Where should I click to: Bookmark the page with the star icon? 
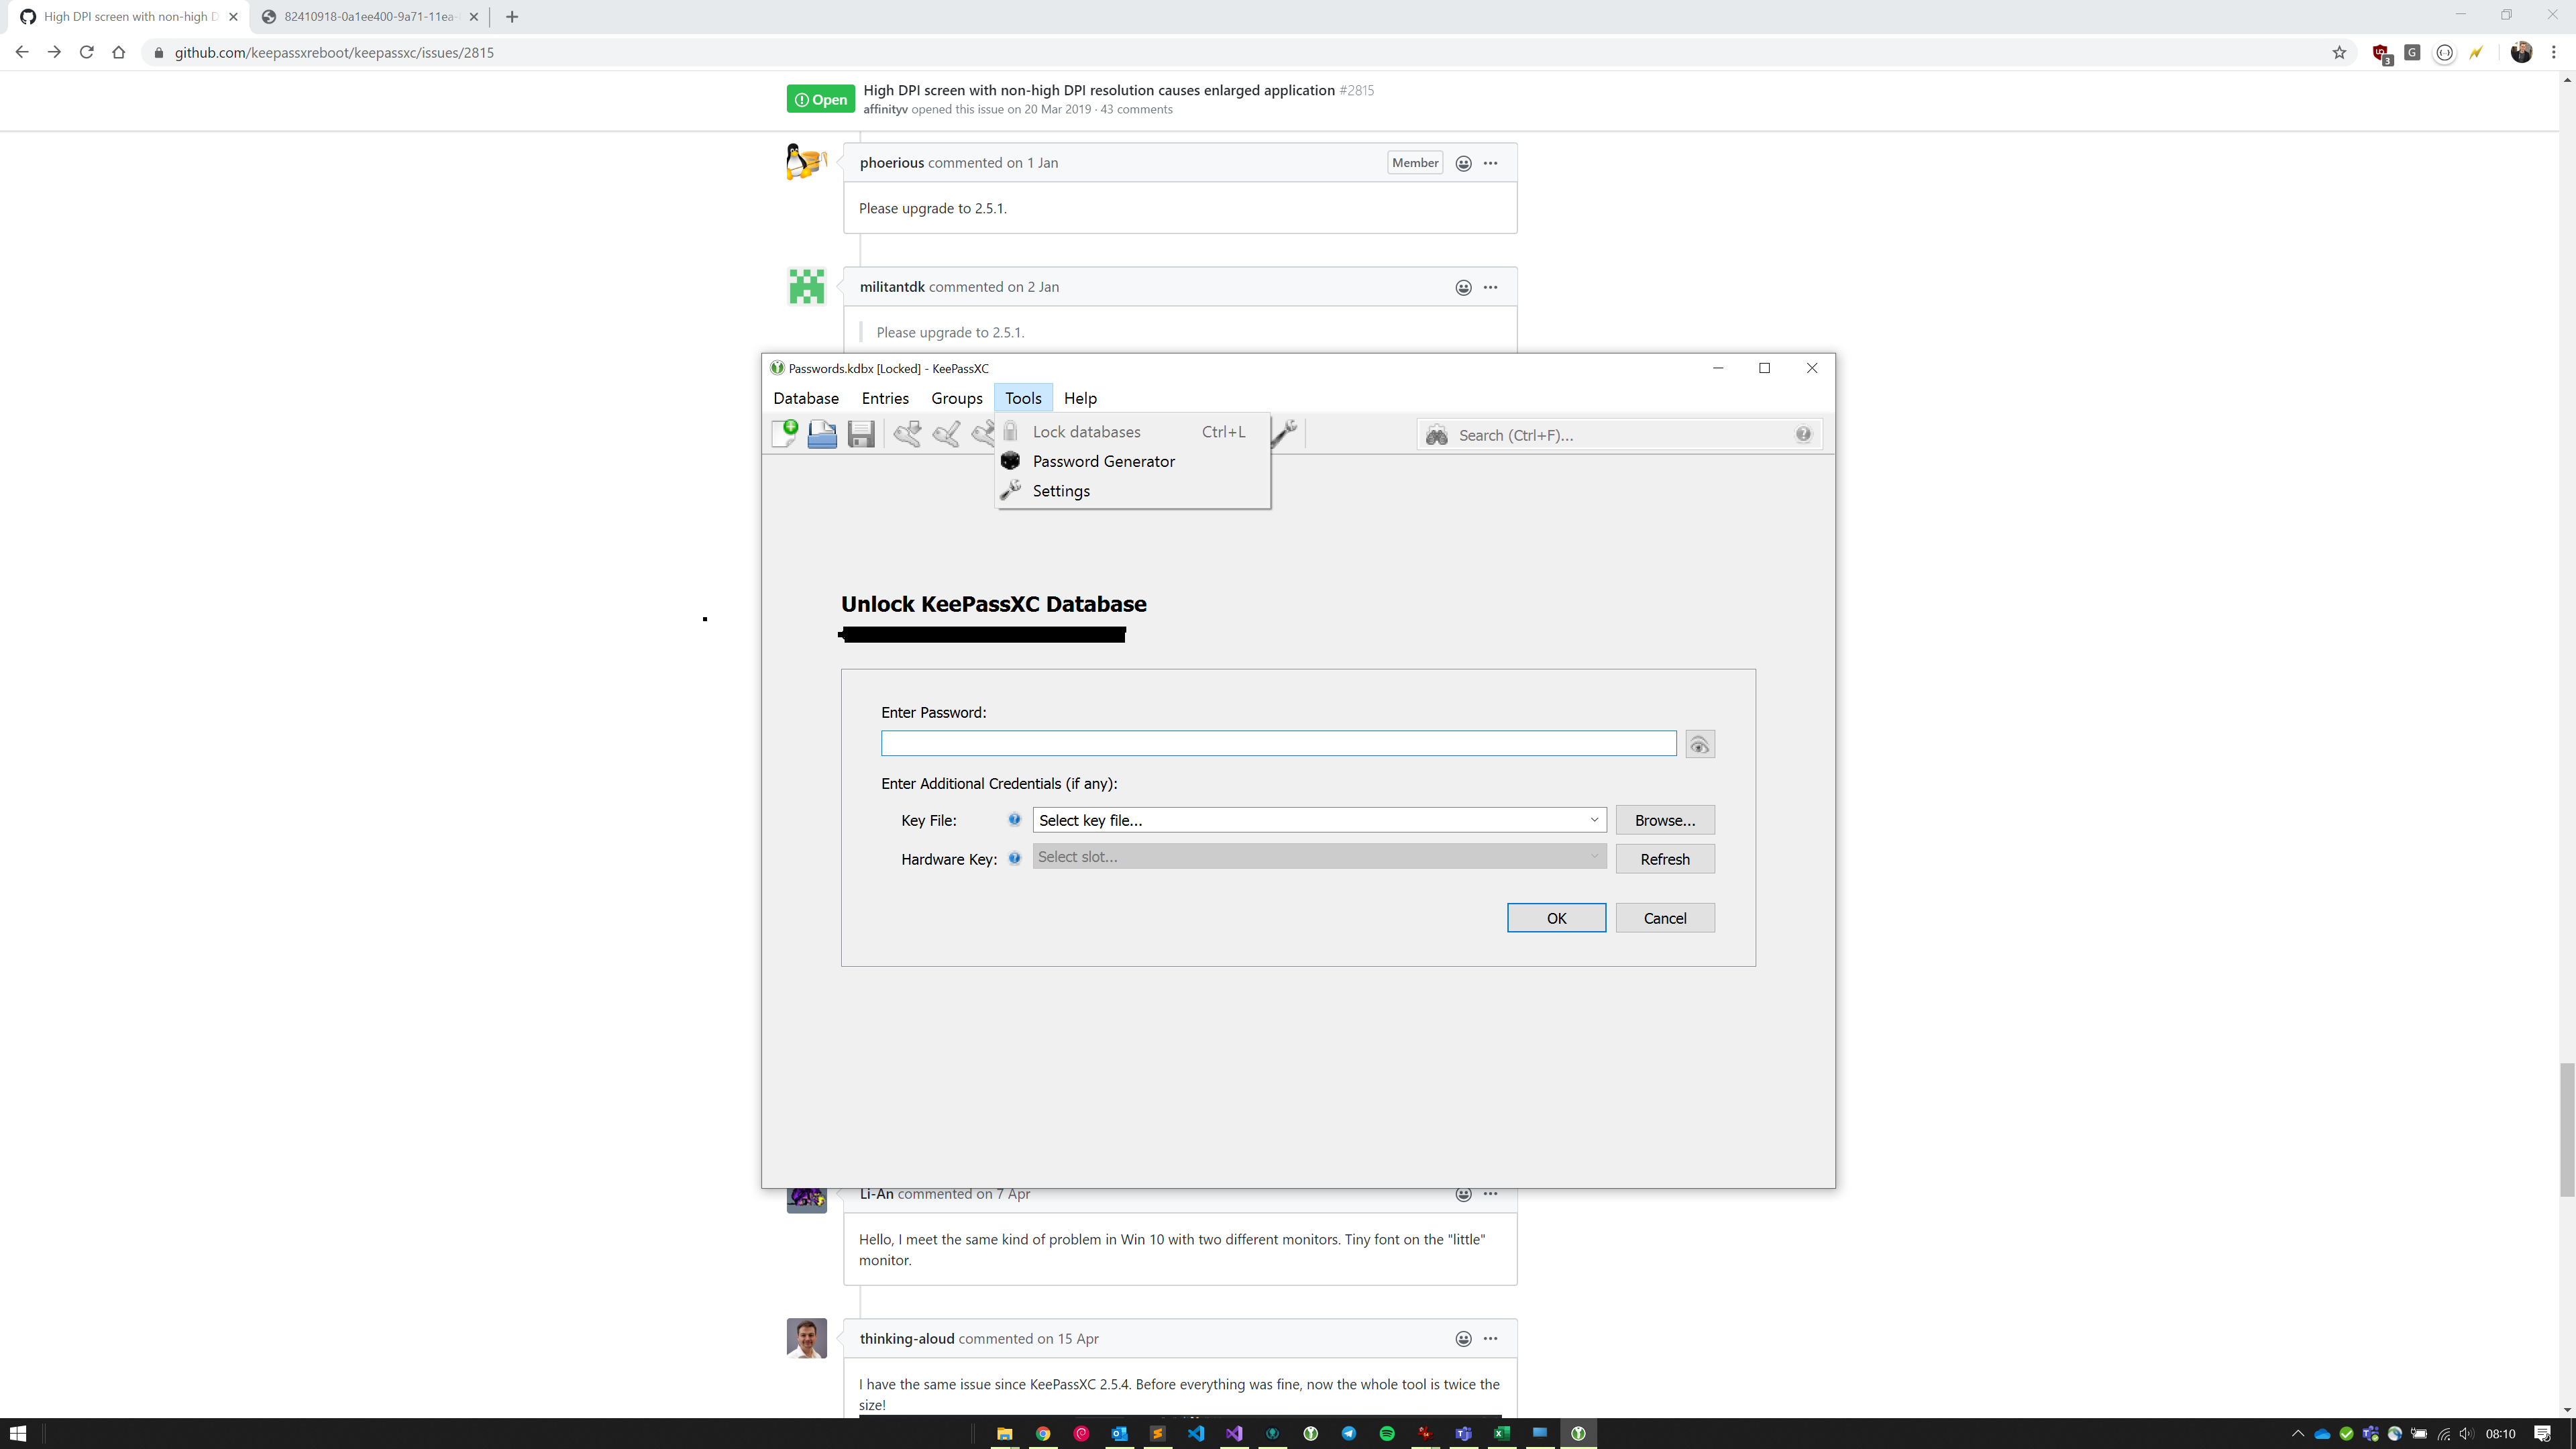2339,53
